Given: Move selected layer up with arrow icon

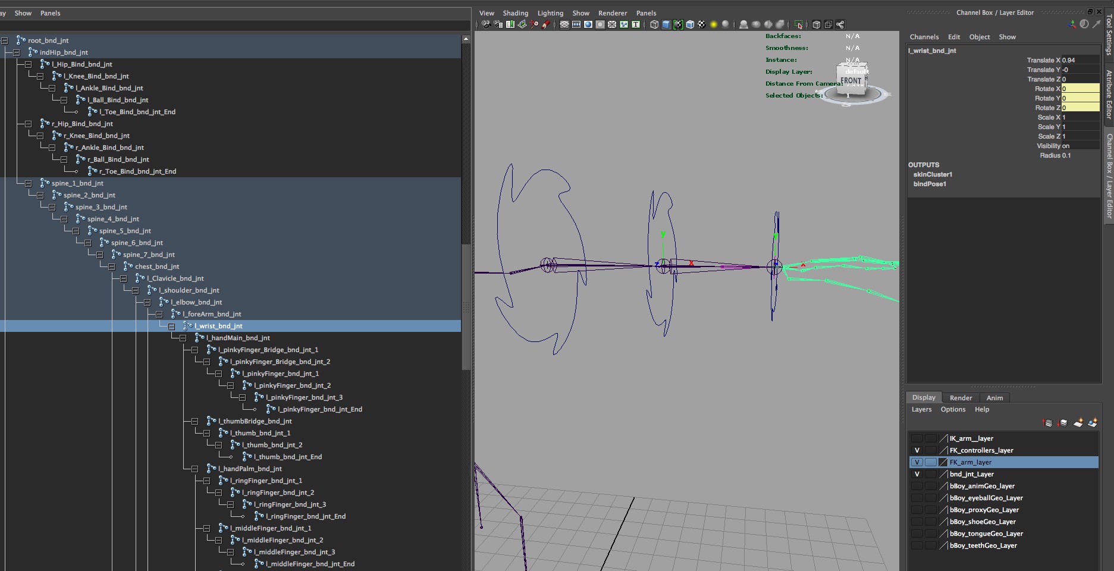Looking at the screenshot, I should 1048,423.
